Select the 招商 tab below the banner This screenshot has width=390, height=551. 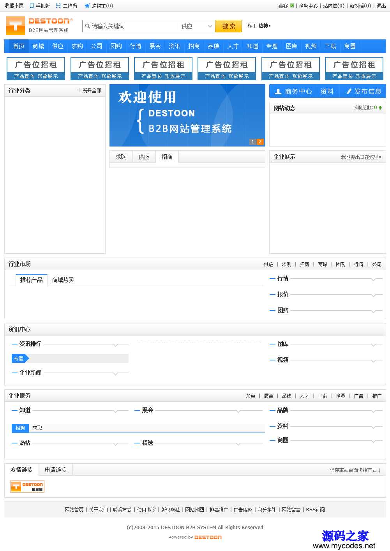[167, 157]
